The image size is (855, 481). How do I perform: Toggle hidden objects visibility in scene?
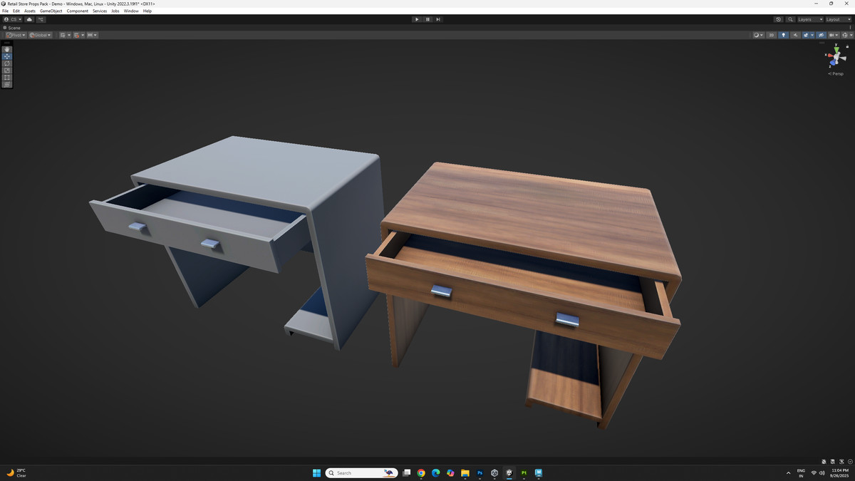tap(821, 35)
